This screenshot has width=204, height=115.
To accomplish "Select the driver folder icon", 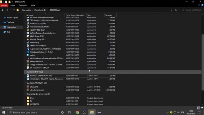I will pyautogui.click(x=28, y=98).
